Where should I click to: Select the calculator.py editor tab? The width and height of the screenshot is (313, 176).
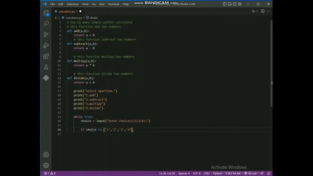[68, 12]
